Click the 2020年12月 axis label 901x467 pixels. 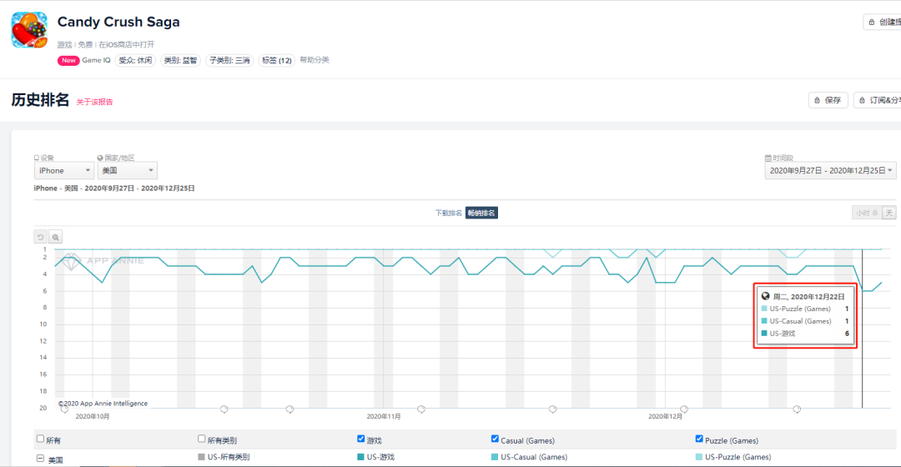665,416
